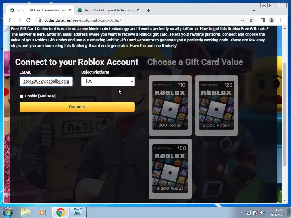Open the Chrome profile avatar icon
Viewport: 291px width, 218px height.
tap(271, 20)
